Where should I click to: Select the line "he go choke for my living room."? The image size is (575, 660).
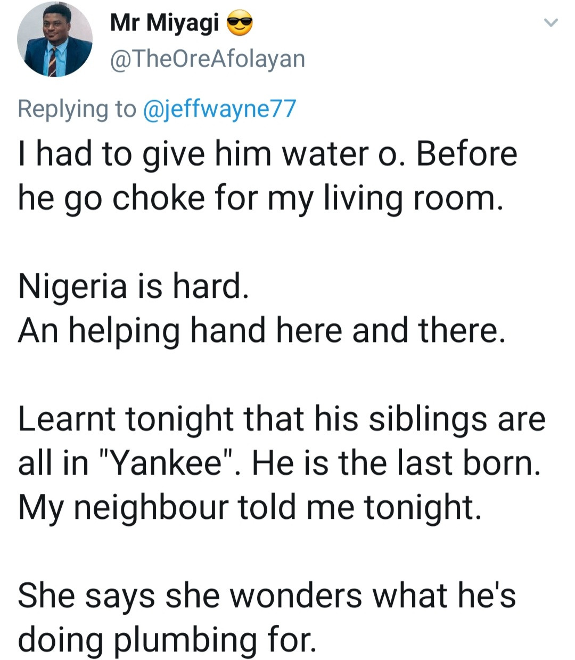click(x=260, y=199)
